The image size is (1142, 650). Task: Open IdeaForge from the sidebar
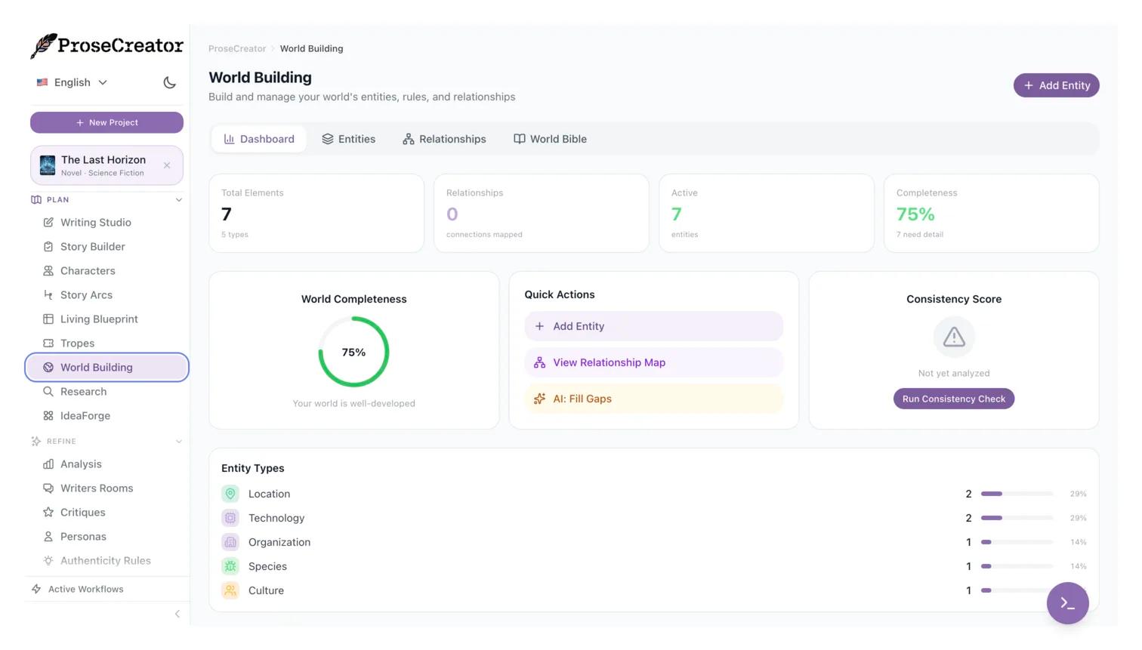87,416
